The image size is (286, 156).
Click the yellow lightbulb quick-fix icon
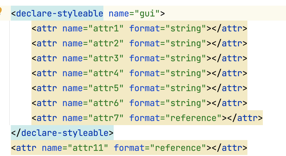pyautogui.click(x=1, y=12)
